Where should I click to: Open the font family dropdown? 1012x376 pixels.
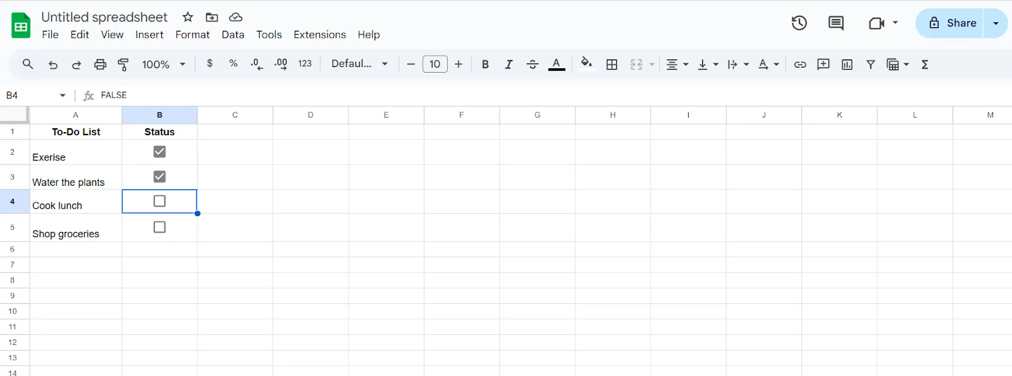(x=359, y=64)
